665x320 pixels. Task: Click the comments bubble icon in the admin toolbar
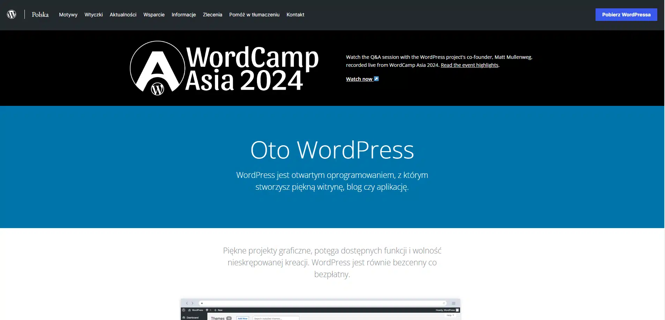(x=207, y=310)
